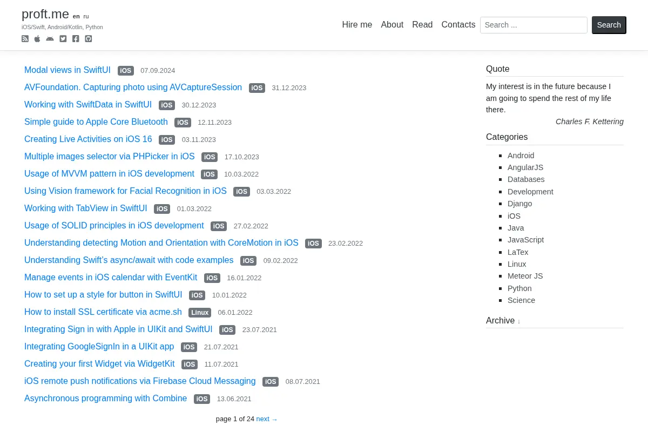
Task: Open the Facebook icon link
Action: pyautogui.click(x=76, y=39)
